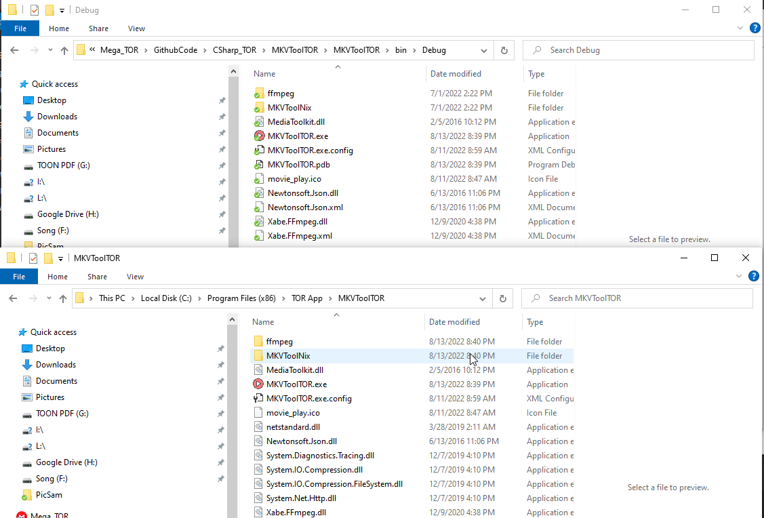
Task: Navigate to CSharp_TOR breadcrumb segment
Action: [235, 50]
